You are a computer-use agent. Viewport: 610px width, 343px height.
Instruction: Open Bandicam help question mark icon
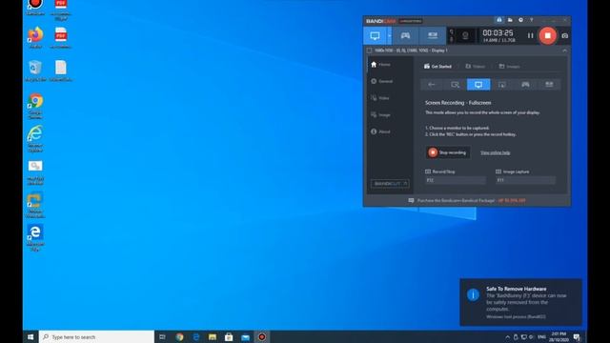click(x=532, y=20)
